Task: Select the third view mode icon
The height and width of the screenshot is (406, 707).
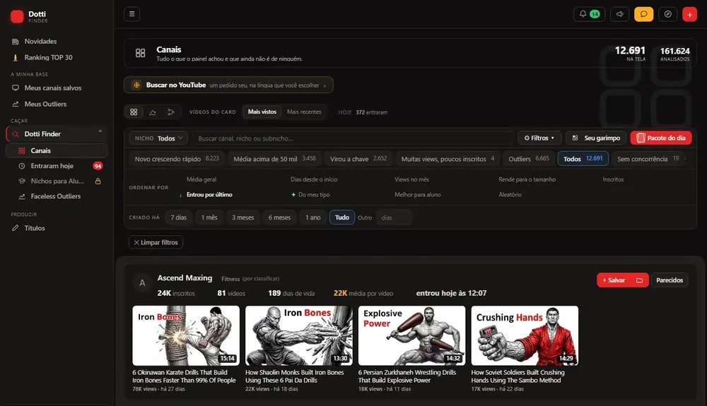Action: coord(171,112)
